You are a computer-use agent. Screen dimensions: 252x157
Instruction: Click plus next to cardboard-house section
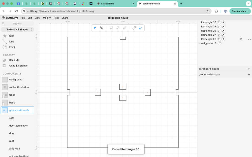(249, 69)
